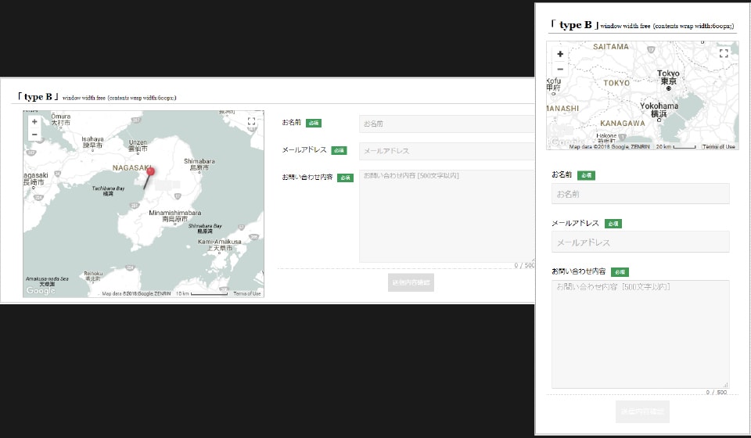Toggle fullscreen on the Nagasaki map
This screenshot has width=751, height=438.
click(251, 121)
